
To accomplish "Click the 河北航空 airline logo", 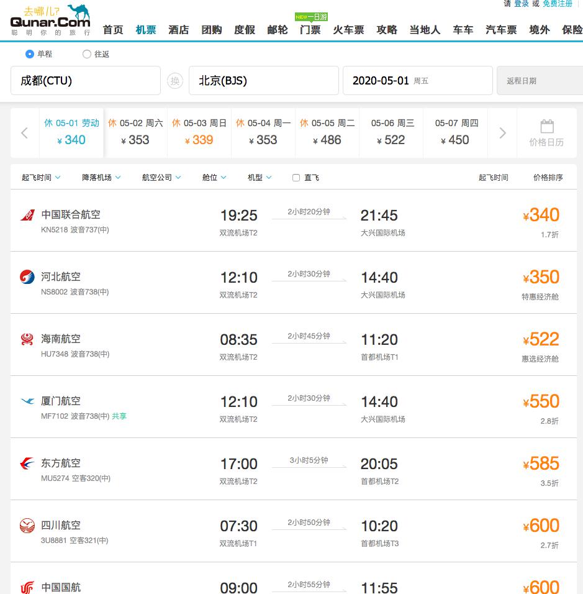I will coord(27,276).
